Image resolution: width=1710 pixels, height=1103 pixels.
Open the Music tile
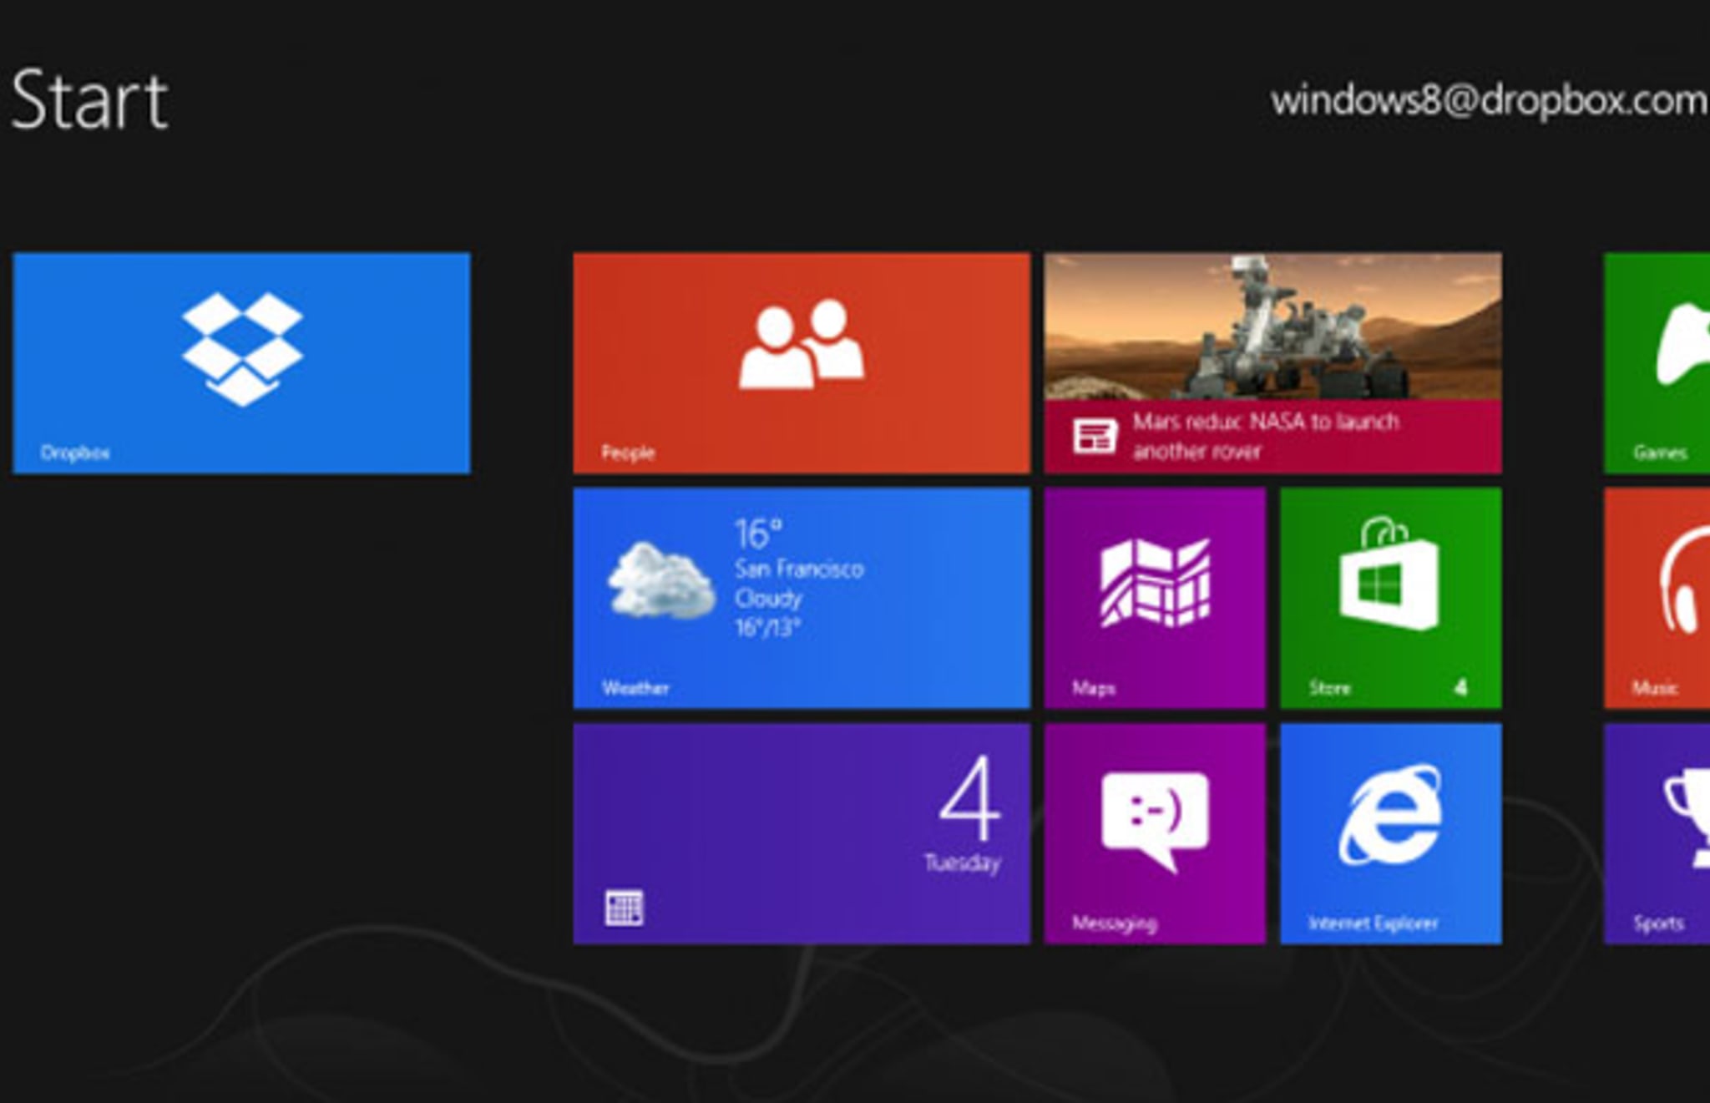(1657, 599)
